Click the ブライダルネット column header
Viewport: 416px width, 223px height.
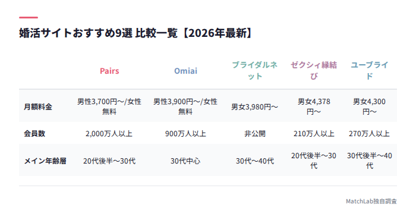click(255, 71)
